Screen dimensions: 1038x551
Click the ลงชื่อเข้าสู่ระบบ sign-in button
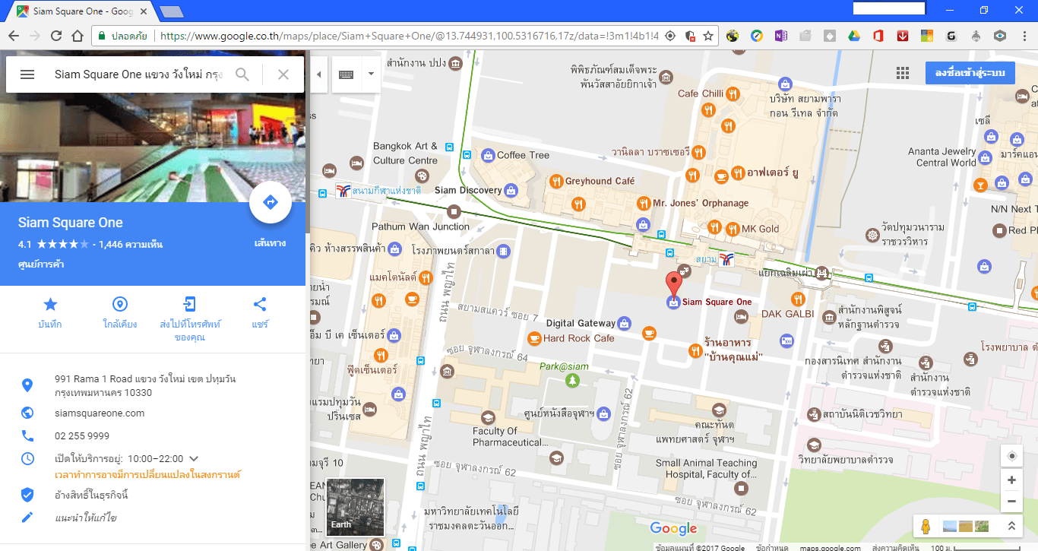(970, 73)
